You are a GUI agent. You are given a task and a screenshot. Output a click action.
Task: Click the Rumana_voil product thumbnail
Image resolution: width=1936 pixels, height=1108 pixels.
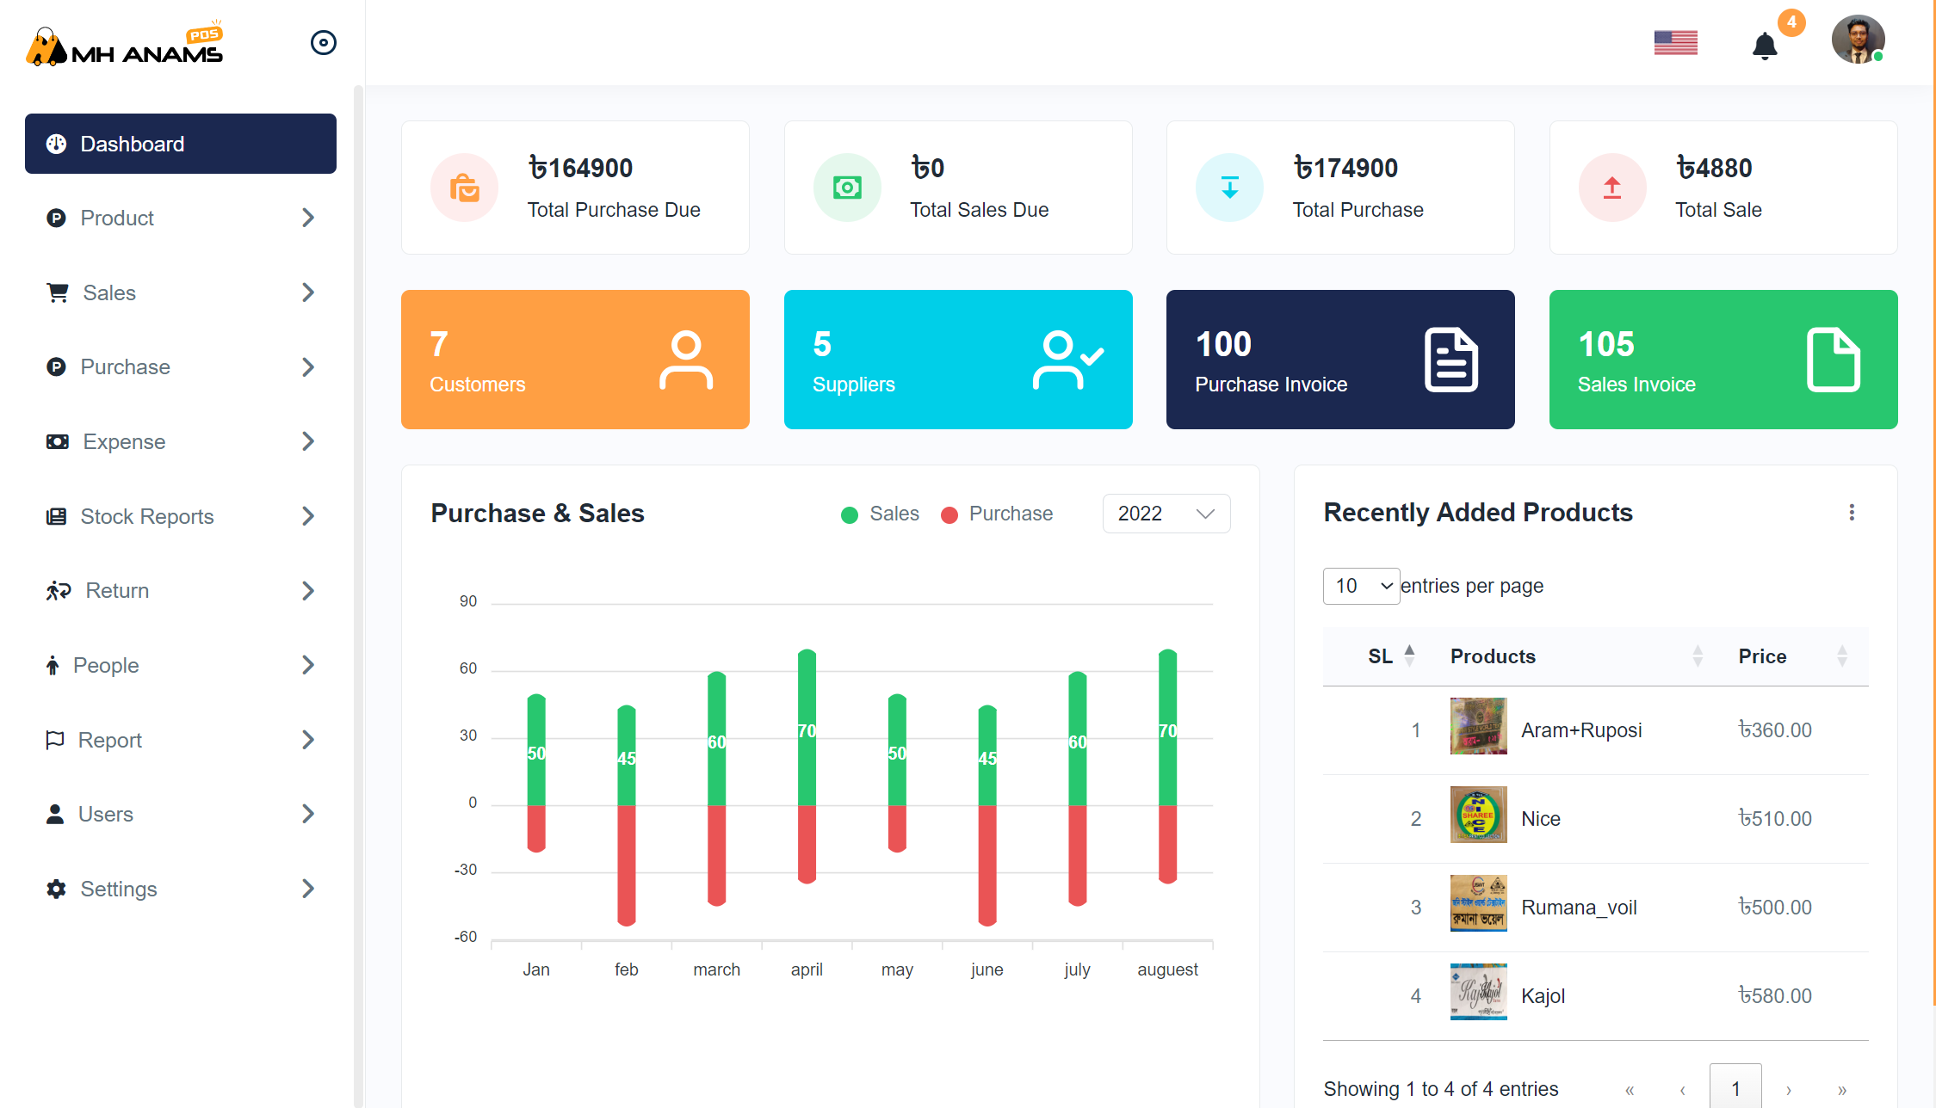1478,904
